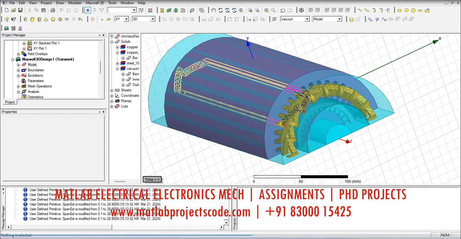Switch to the Project tab

10,102
